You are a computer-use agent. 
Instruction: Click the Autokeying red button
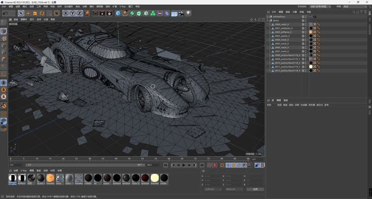tap(215, 165)
